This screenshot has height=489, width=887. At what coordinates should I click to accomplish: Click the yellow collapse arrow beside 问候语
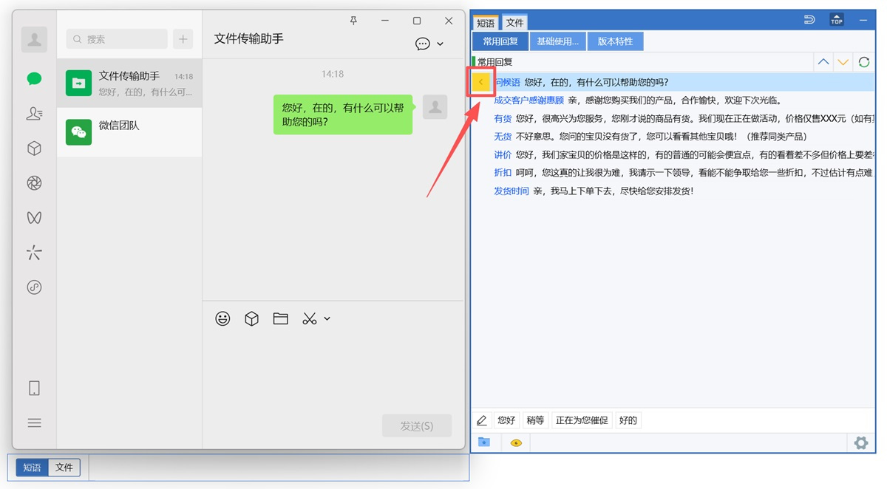[481, 82]
